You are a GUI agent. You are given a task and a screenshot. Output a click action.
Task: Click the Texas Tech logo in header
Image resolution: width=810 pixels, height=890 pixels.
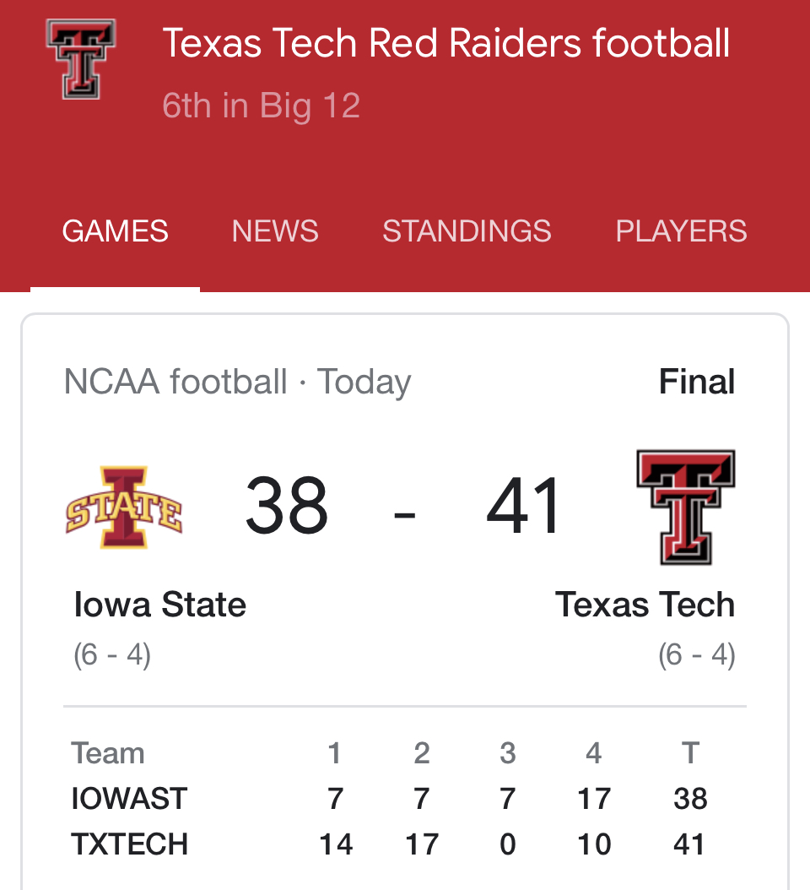pos(81,59)
